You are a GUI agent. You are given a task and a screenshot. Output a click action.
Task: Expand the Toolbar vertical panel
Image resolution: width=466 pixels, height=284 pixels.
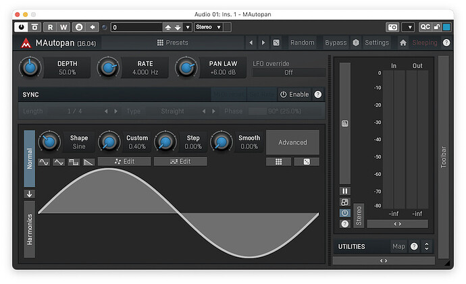[444, 157]
